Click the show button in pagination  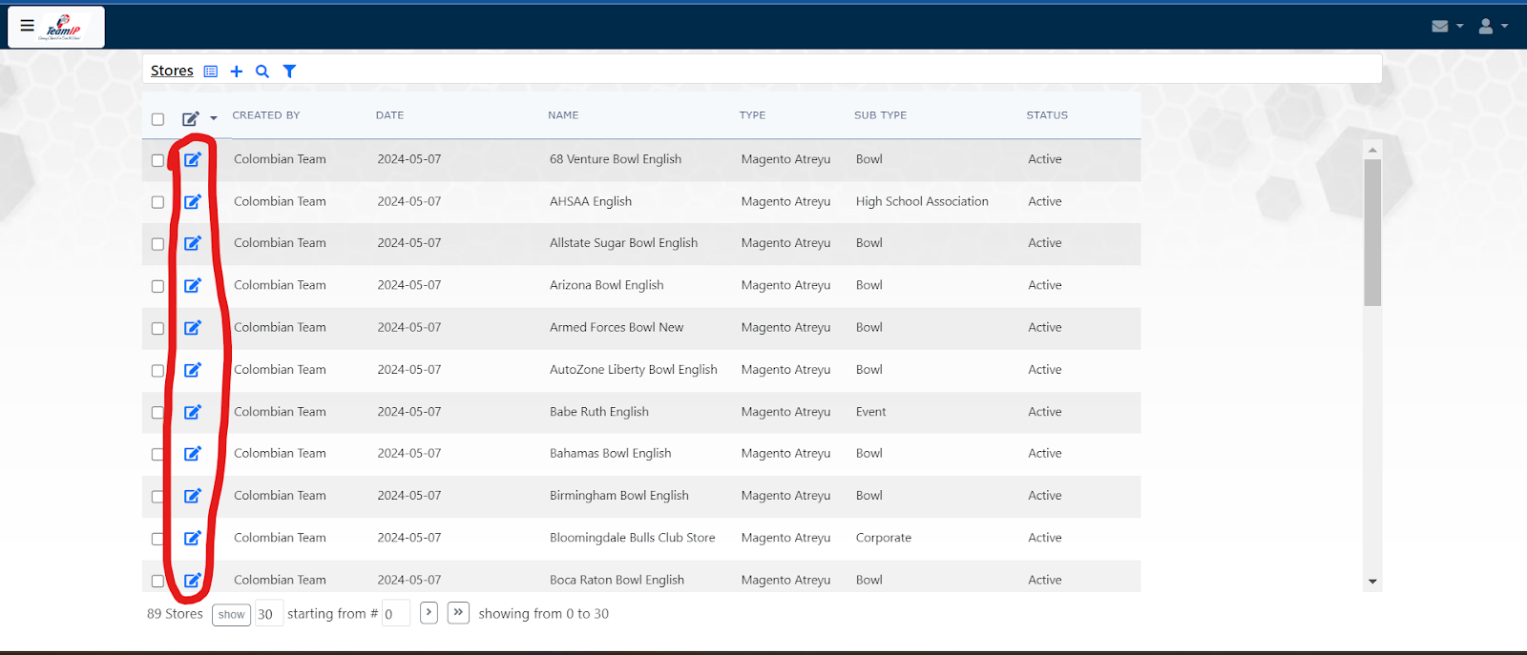tap(231, 615)
